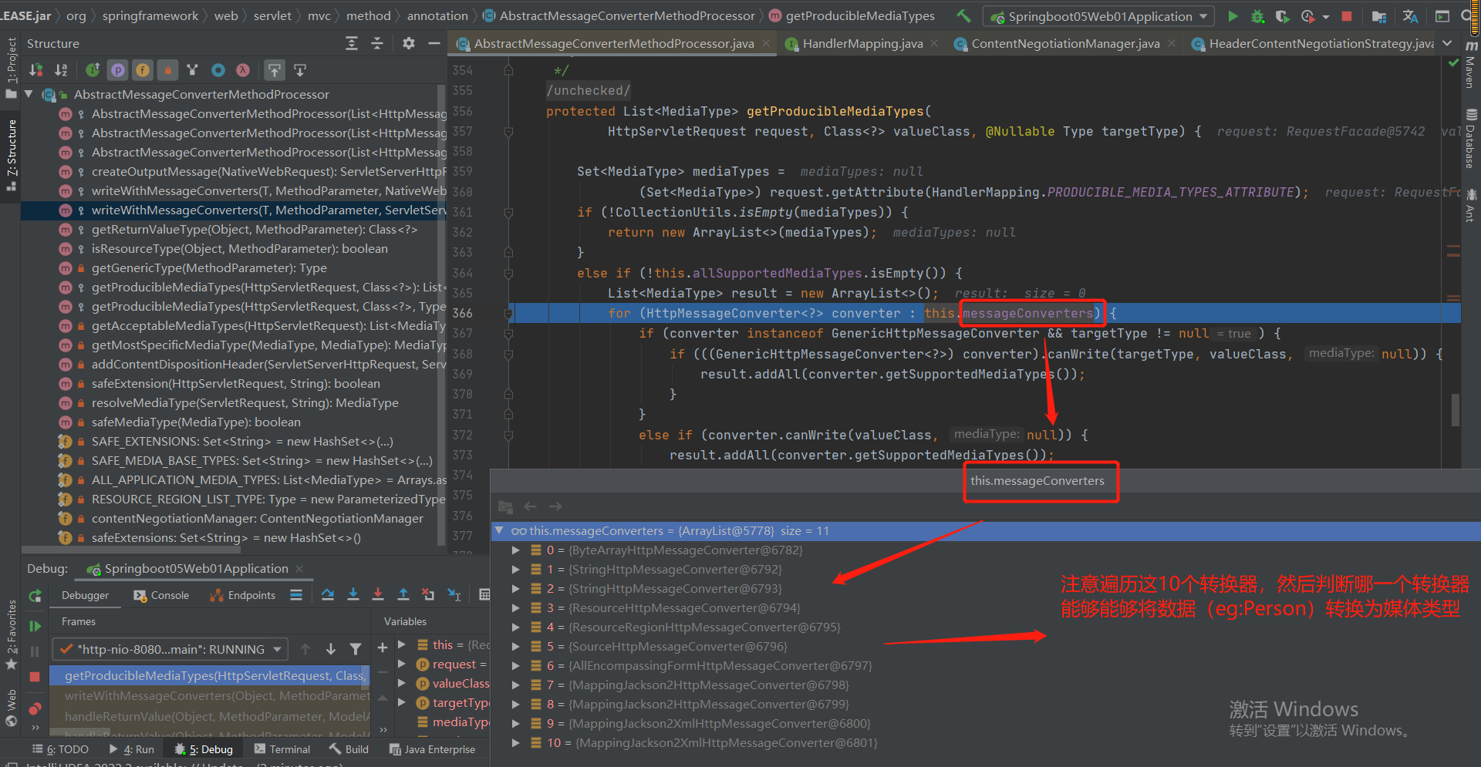Screen dimensions: 1481x767
Task: Start debugging with the bug icon
Action: tap(1257, 15)
